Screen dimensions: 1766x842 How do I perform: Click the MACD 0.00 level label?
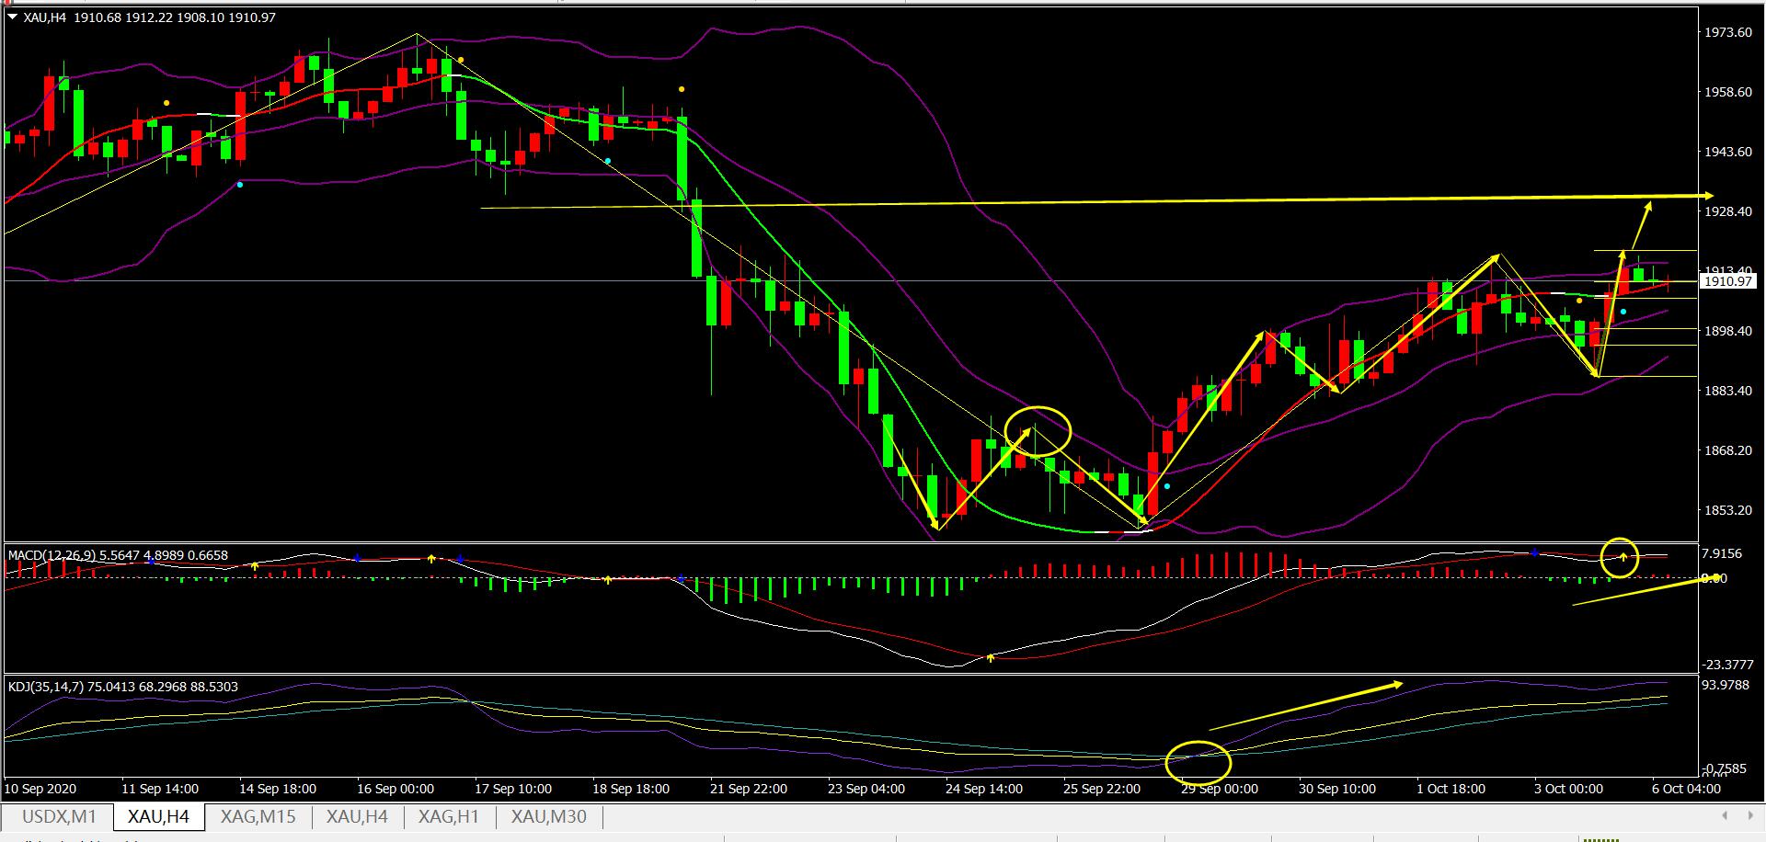coord(1714,578)
